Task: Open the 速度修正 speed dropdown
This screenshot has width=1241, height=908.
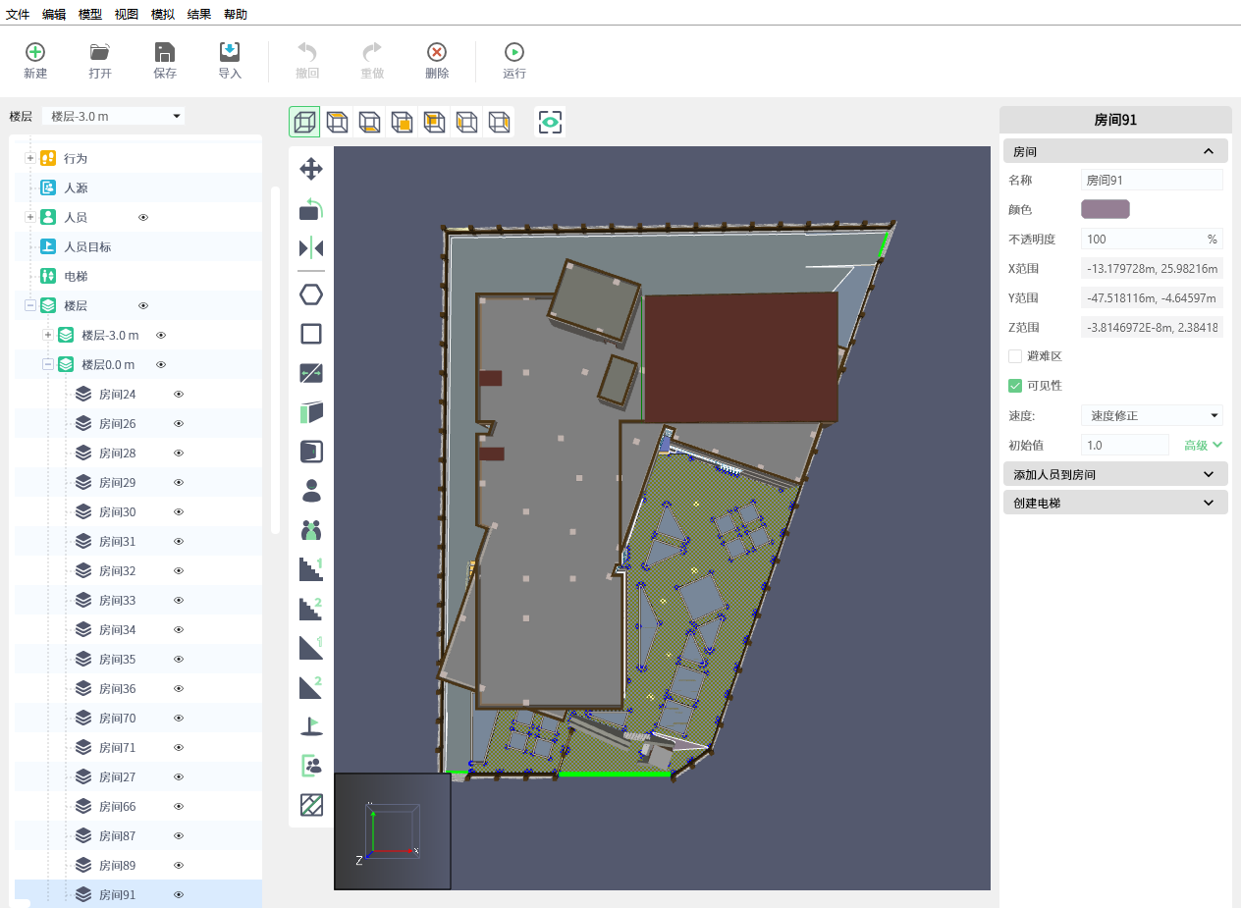Action: [x=1152, y=415]
